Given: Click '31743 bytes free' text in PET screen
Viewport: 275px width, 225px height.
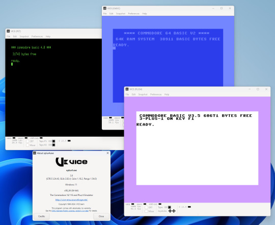Looking at the screenshot, I should click(24, 54).
